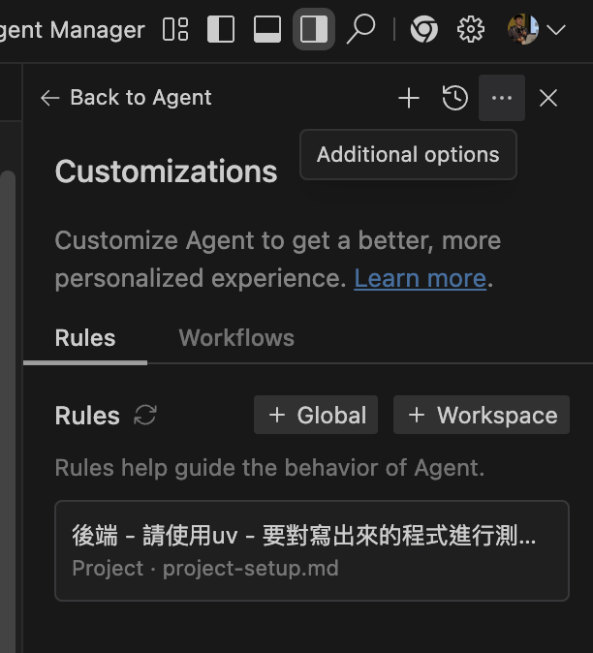Select the Rules tab
Image resolution: width=593 pixels, height=653 pixels.
click(85, 338)
